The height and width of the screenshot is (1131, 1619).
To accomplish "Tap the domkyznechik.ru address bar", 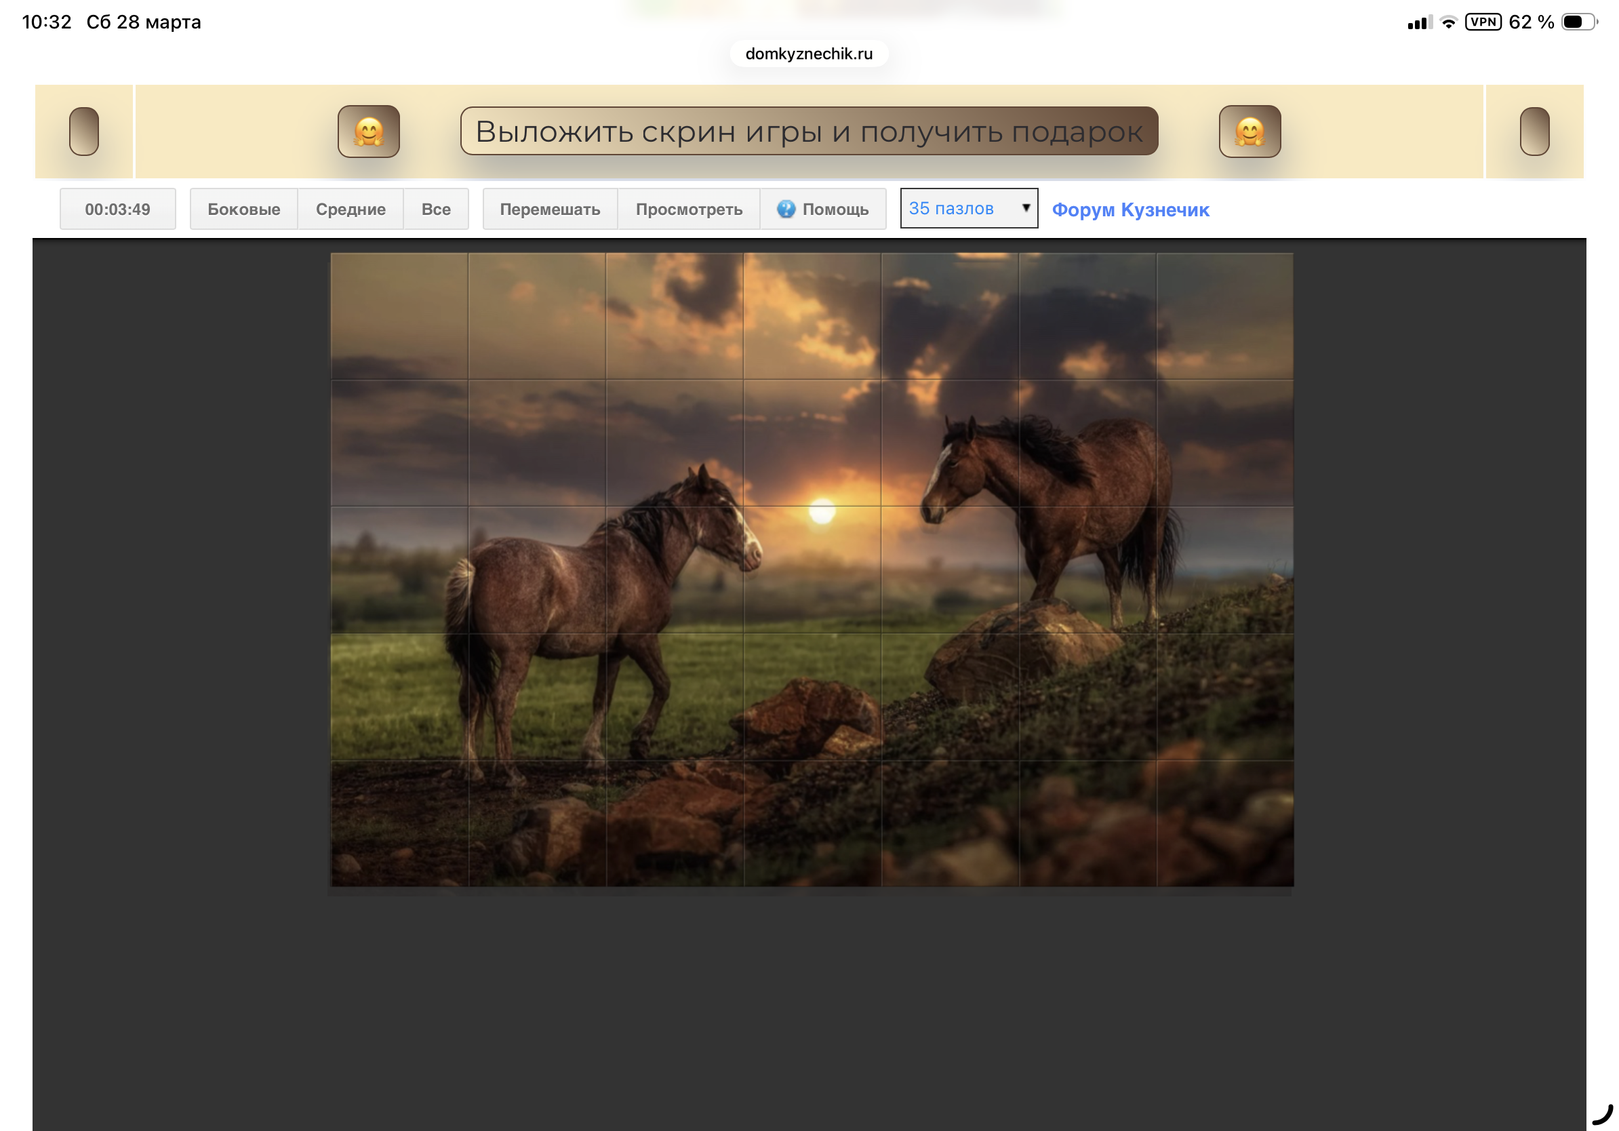I will [x=808, y=54].
